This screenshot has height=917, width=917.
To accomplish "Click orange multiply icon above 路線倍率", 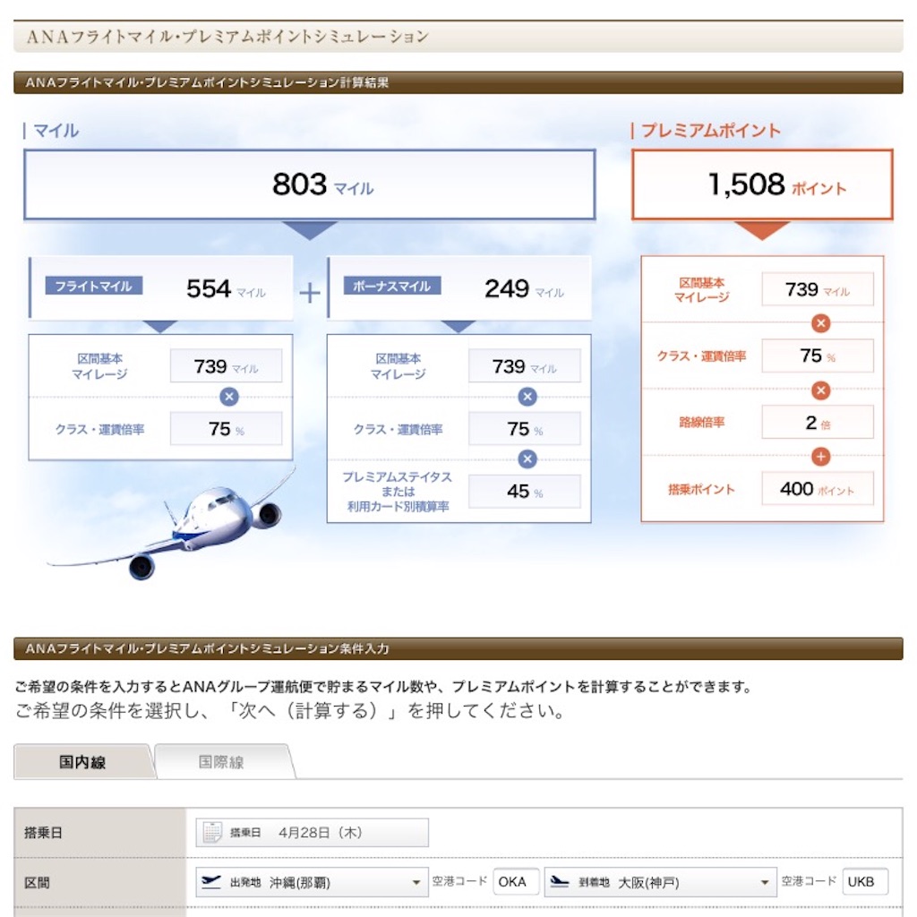I will [821, 390].
